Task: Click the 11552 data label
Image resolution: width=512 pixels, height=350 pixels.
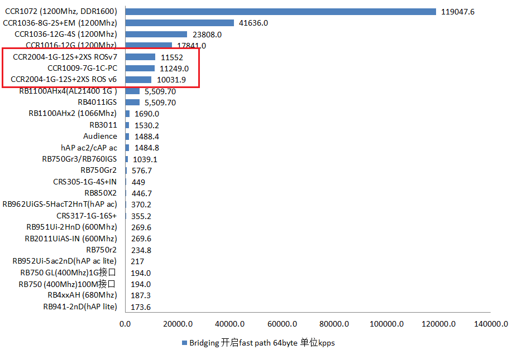Action: pos(171,57)
